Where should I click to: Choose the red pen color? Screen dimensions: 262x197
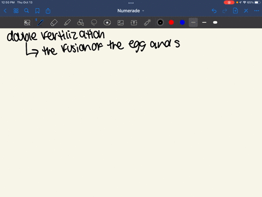pyautogui.click(x=171, y=22)
